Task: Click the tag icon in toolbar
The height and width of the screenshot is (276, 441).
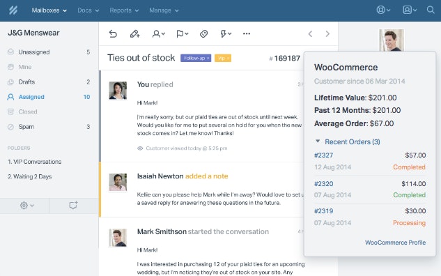Action: (203, 34)
